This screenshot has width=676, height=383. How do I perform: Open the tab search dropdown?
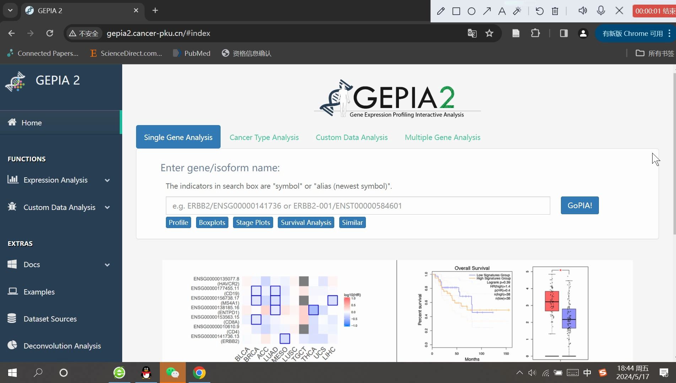click(x=10, y=10)
